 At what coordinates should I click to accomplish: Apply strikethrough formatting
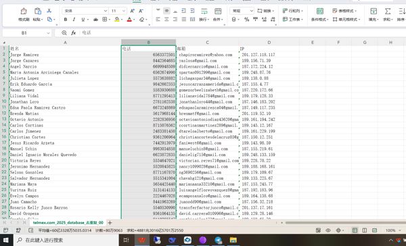click(95, 20)
